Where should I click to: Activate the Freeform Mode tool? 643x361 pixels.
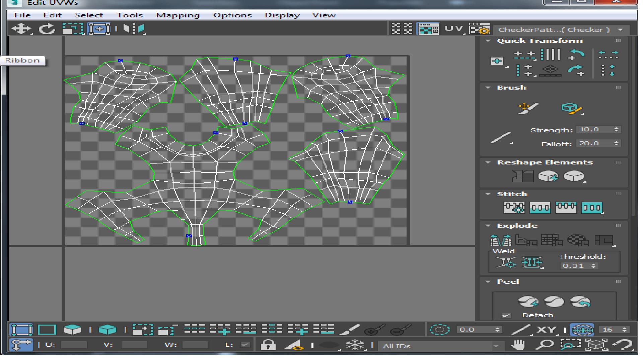(x=99, y=29)
